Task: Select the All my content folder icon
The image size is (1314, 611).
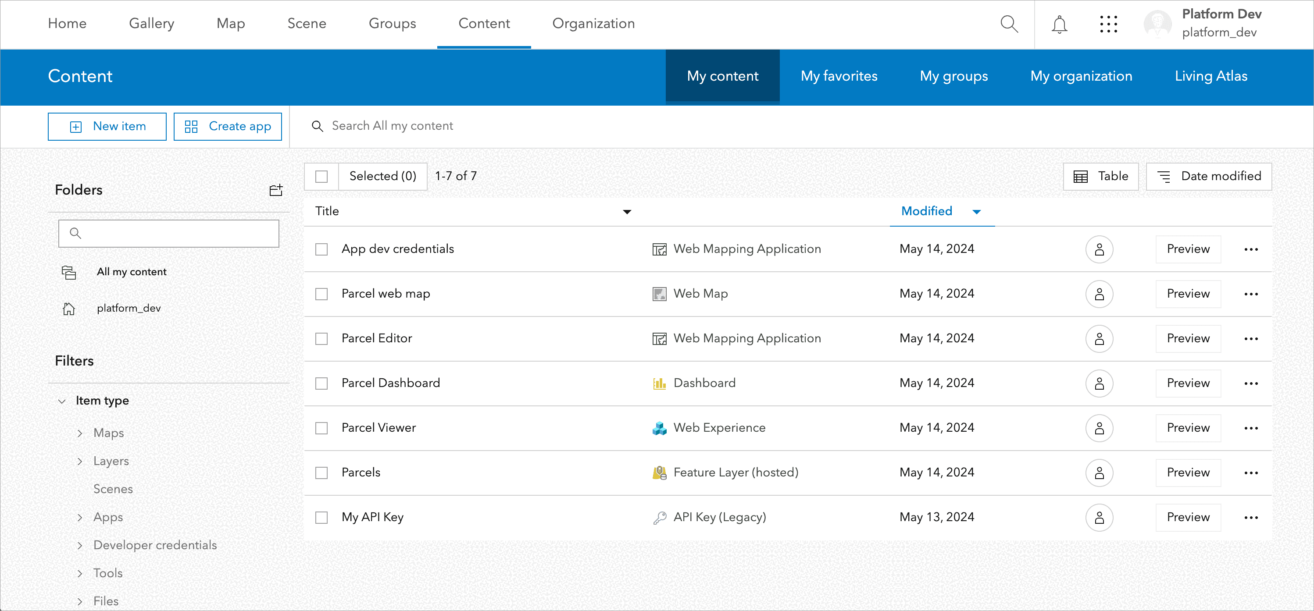Action: 69,272
